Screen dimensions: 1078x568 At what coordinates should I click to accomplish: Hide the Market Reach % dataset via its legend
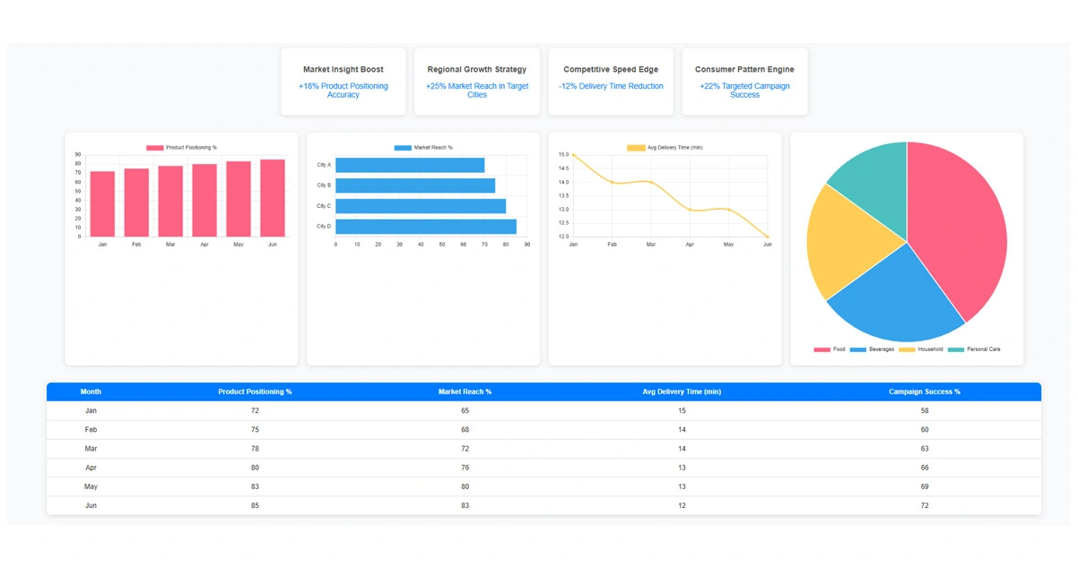pos(423,148)
